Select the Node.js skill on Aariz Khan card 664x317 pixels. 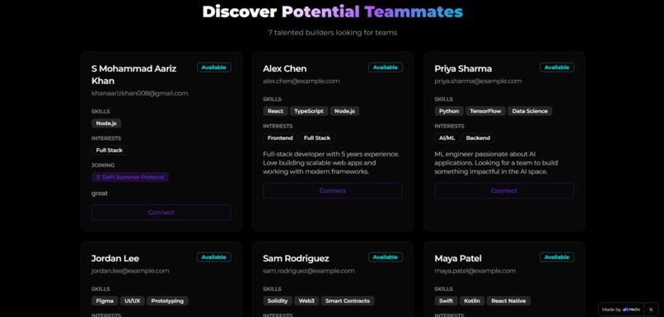point(106,124)
